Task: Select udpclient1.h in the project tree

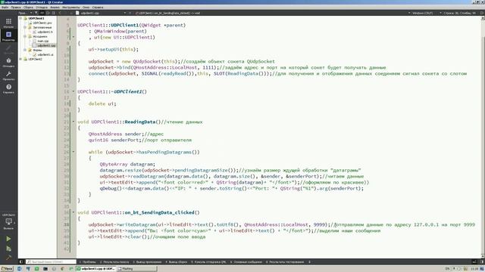Action: [45, 32]
